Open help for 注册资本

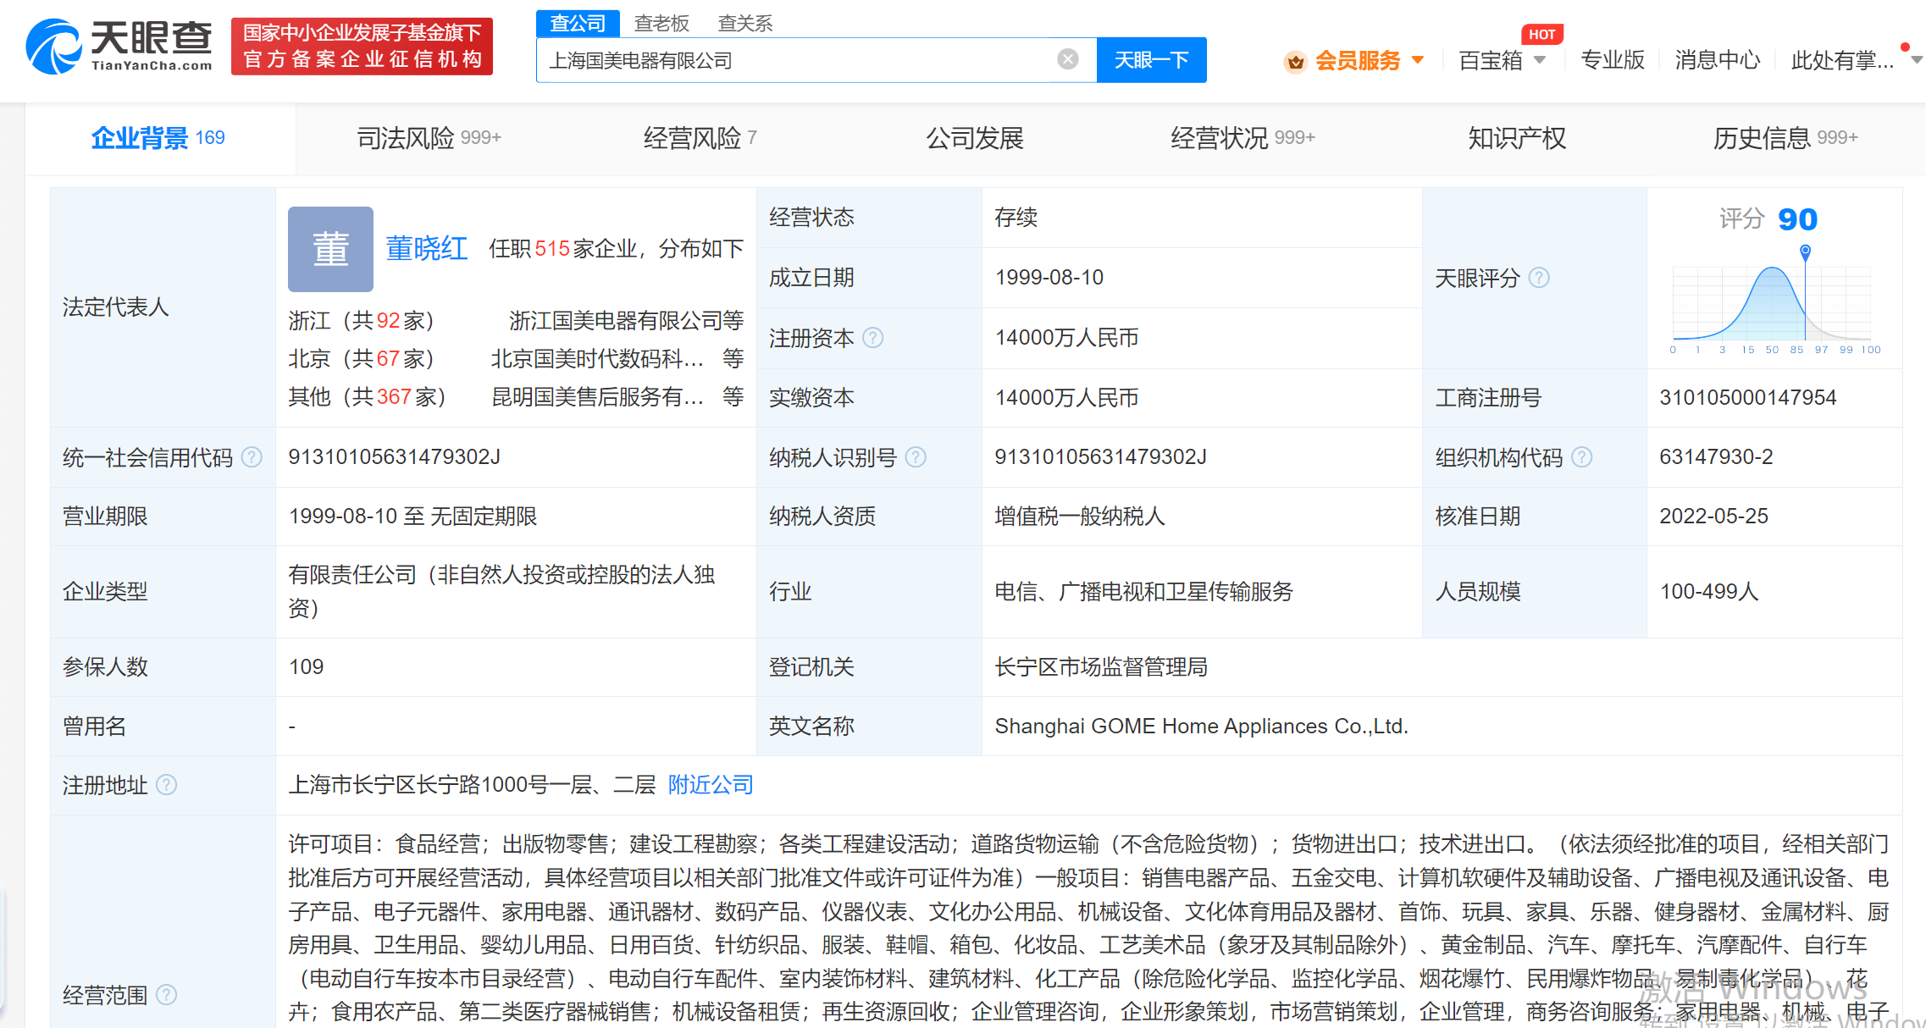click(873, 338)
